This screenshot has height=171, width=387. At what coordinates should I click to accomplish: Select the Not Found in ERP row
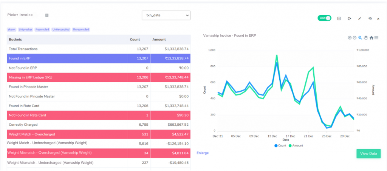tap(99, 68)
